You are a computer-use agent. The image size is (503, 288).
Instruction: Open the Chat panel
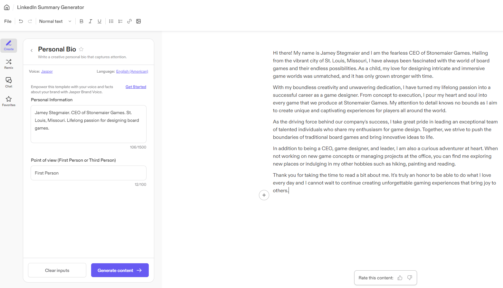pyautogui.click(x=8, y=82)
